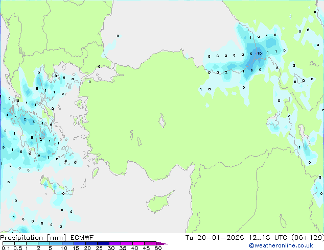The image size is (324, 250).
Task: Pick the lightest 0.1–0.5 mm legend swatch
Action: [9, 243]
